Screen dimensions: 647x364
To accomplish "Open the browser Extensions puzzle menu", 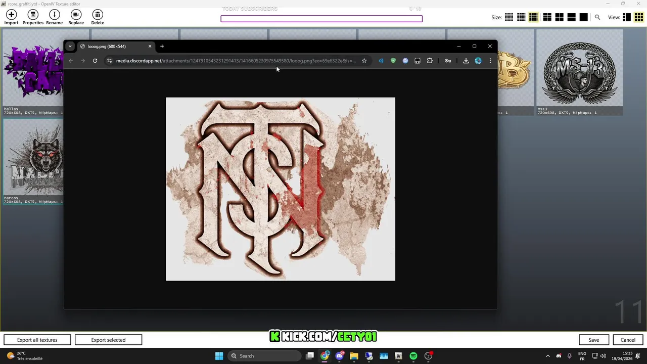I will (430, 61).
